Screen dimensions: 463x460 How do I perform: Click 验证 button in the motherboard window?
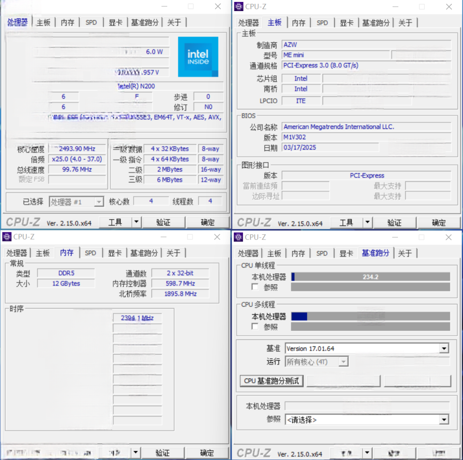tap(395, 222)
